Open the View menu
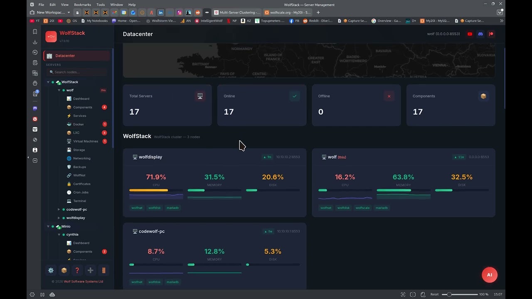 coord(65,5)
